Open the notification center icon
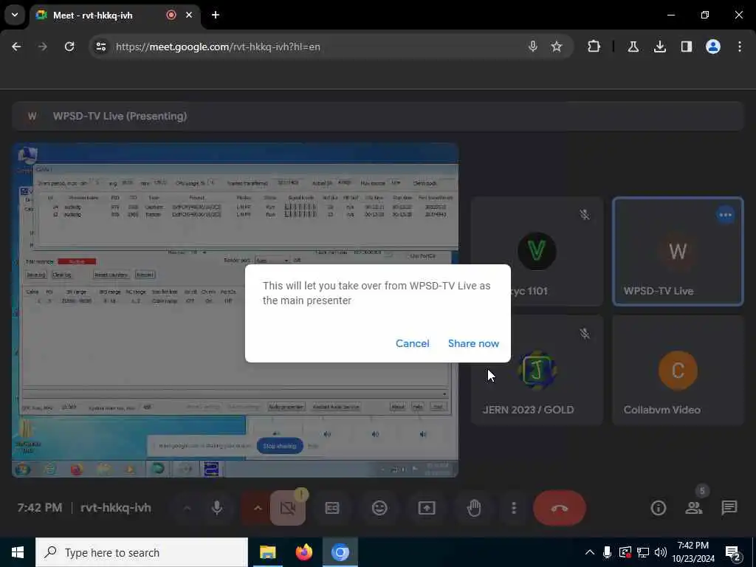This screenshot has width=756, height=567. tap(733, 554)
